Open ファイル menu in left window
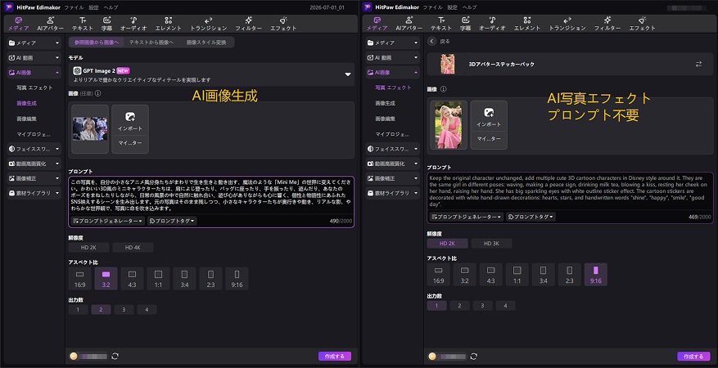This screenshot has width=718, height=368. pos(75,7)
